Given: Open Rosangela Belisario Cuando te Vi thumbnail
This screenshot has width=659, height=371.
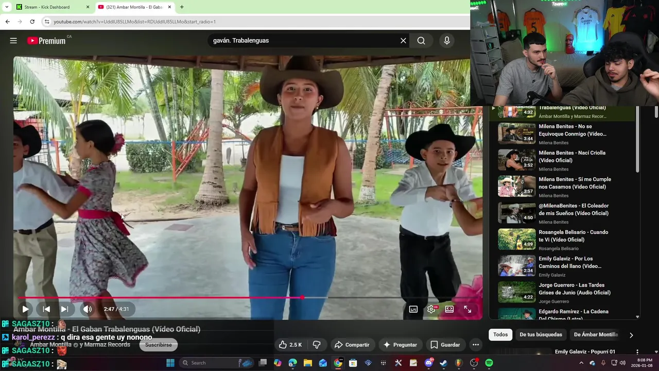Looking at the screenshot, I should pos(516,239).
